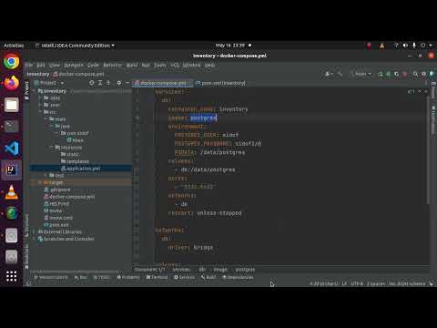437x328 pixels.
Task: Open system volume indicator in top bar
Action: (405, 46)
